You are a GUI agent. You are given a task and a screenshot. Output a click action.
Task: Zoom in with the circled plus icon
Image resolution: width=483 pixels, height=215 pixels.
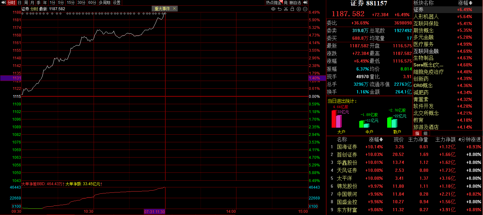coord(299,9)
